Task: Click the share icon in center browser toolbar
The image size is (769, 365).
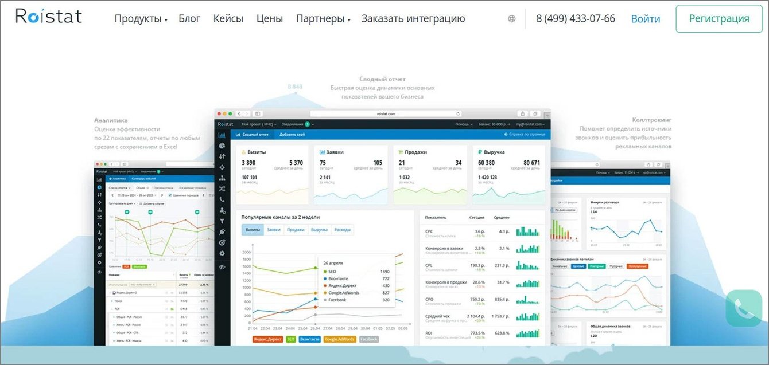Action: tap(523, 114)
